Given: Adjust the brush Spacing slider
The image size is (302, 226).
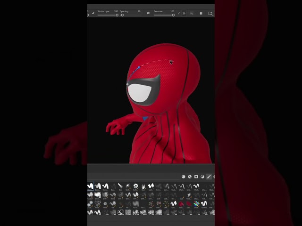Looking at the screenshot, I should click(131, 15).
